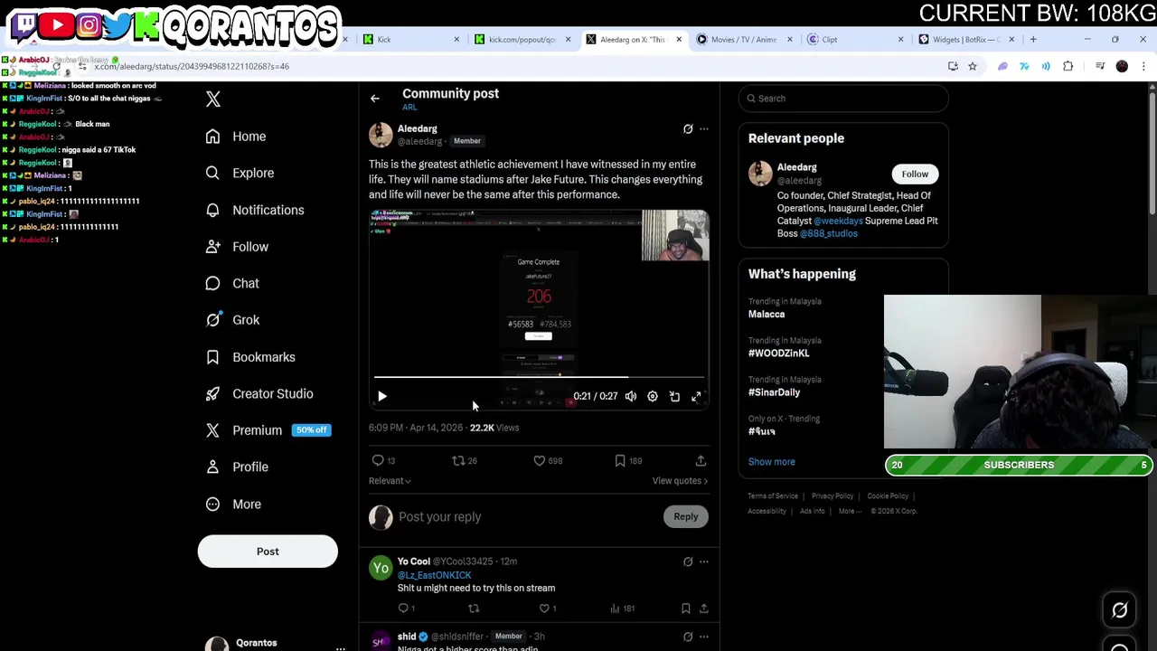Open @Lz_EastONKICK mention in reply
The image size is (1157, 651).
(x=435, y=575)
